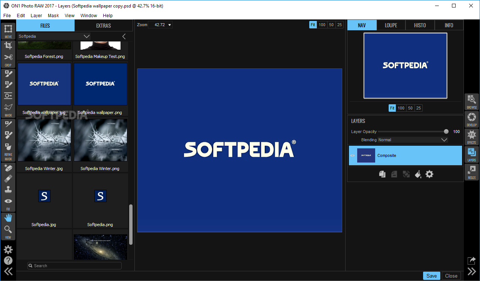The height and width of the screenshot is (281, 480).
Task: Click the file search field
Action: coord(75,266)
